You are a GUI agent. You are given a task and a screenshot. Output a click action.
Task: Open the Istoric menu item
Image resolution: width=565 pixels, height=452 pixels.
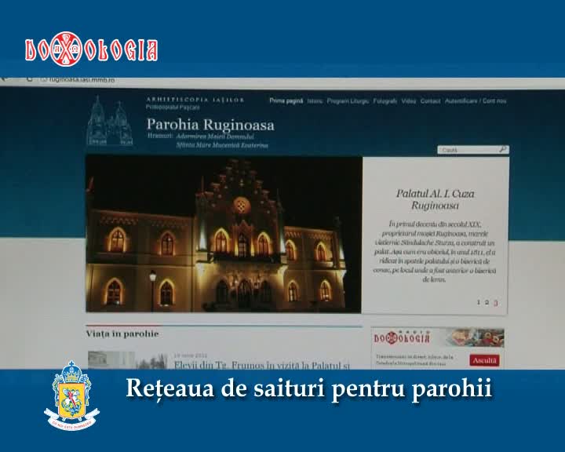point(315,101)
